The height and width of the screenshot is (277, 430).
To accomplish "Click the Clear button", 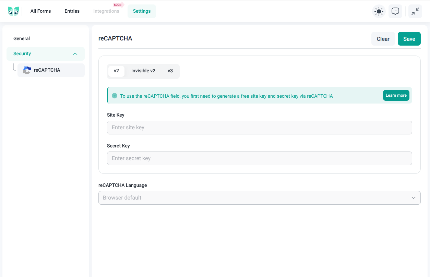I will (x=383, y=39).
